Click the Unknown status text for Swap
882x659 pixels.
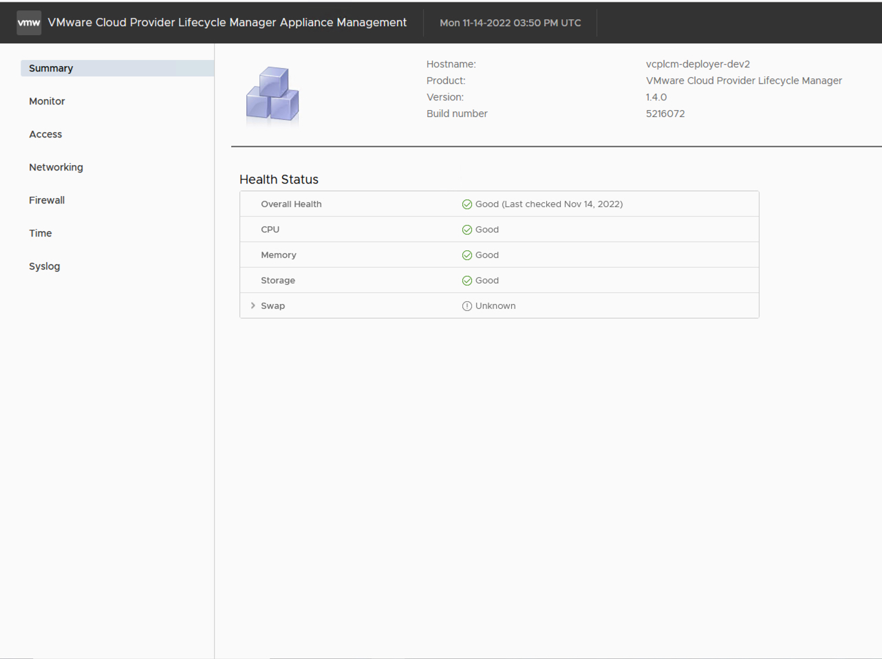(x=495, y=306)
